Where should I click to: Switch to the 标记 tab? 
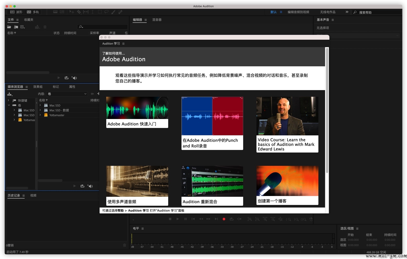point(56,87)
